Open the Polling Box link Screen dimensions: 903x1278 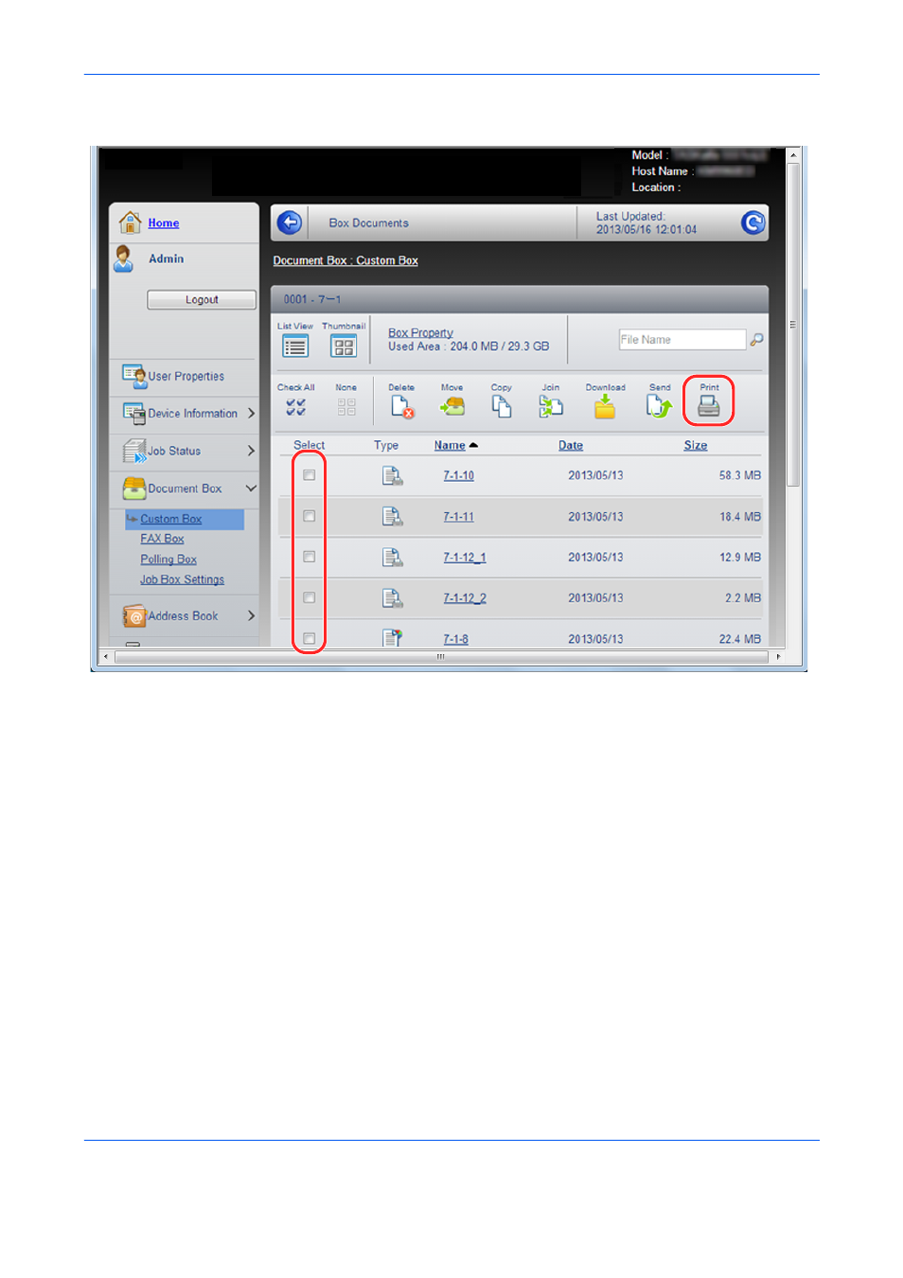click(x=168, y=559)
